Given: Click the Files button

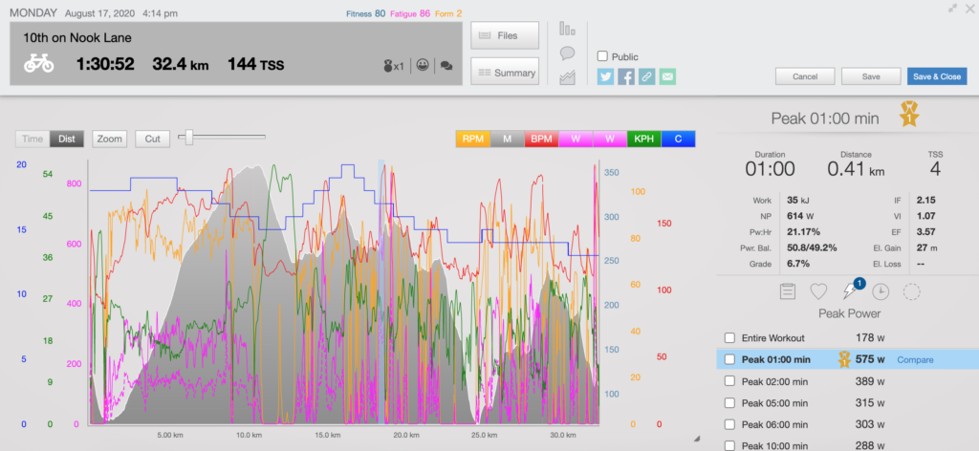Looking at the screenshot, I should click(x=505, y=35).
